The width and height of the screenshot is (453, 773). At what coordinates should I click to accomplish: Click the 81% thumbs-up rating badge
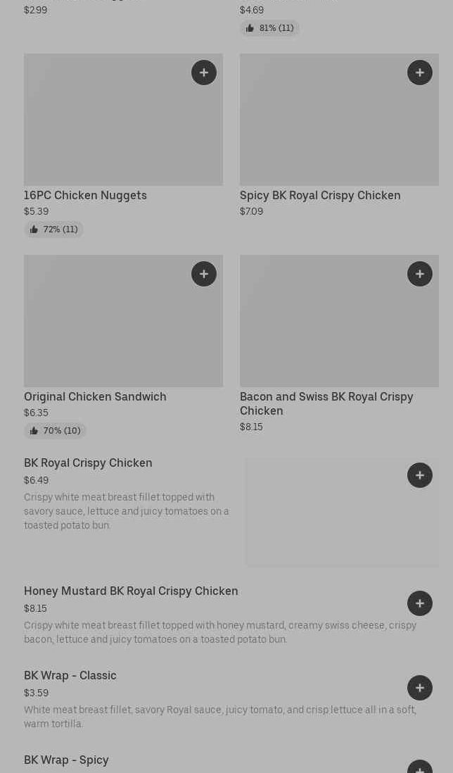270,28
